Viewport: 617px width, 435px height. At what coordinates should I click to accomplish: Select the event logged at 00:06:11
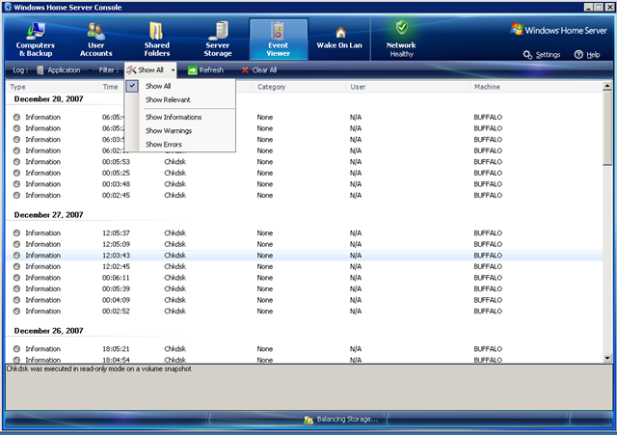(304, 278)
